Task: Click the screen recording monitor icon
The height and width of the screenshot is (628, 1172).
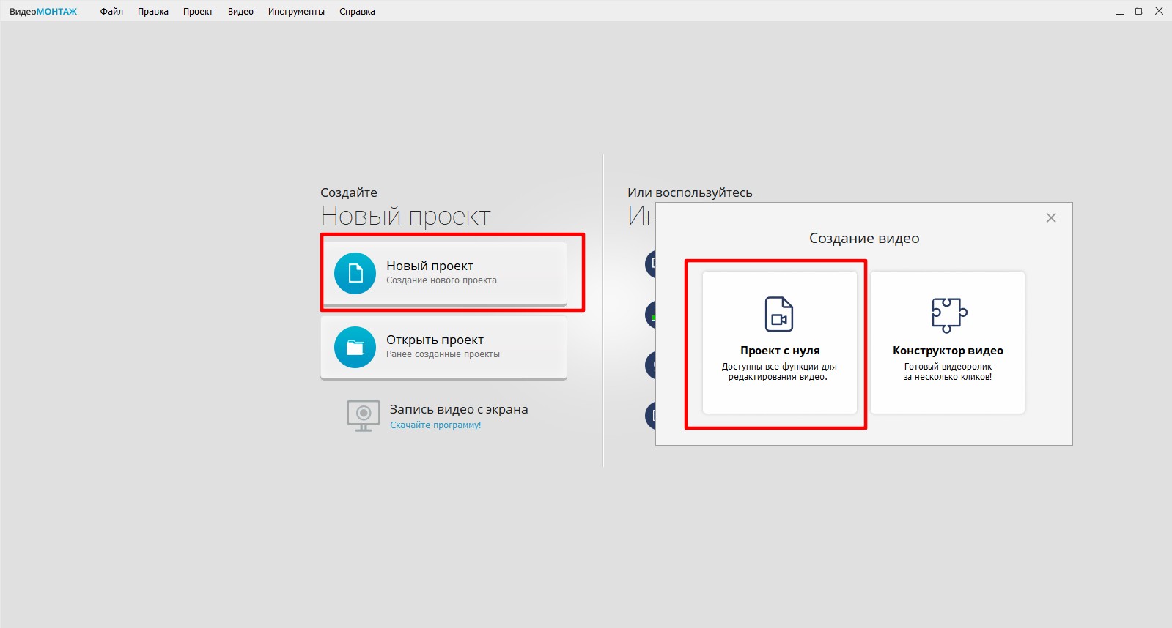Action: (363, 415)
